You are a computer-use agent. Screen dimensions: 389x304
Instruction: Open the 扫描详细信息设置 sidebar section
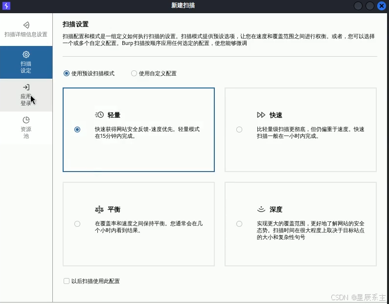(26, 29)
